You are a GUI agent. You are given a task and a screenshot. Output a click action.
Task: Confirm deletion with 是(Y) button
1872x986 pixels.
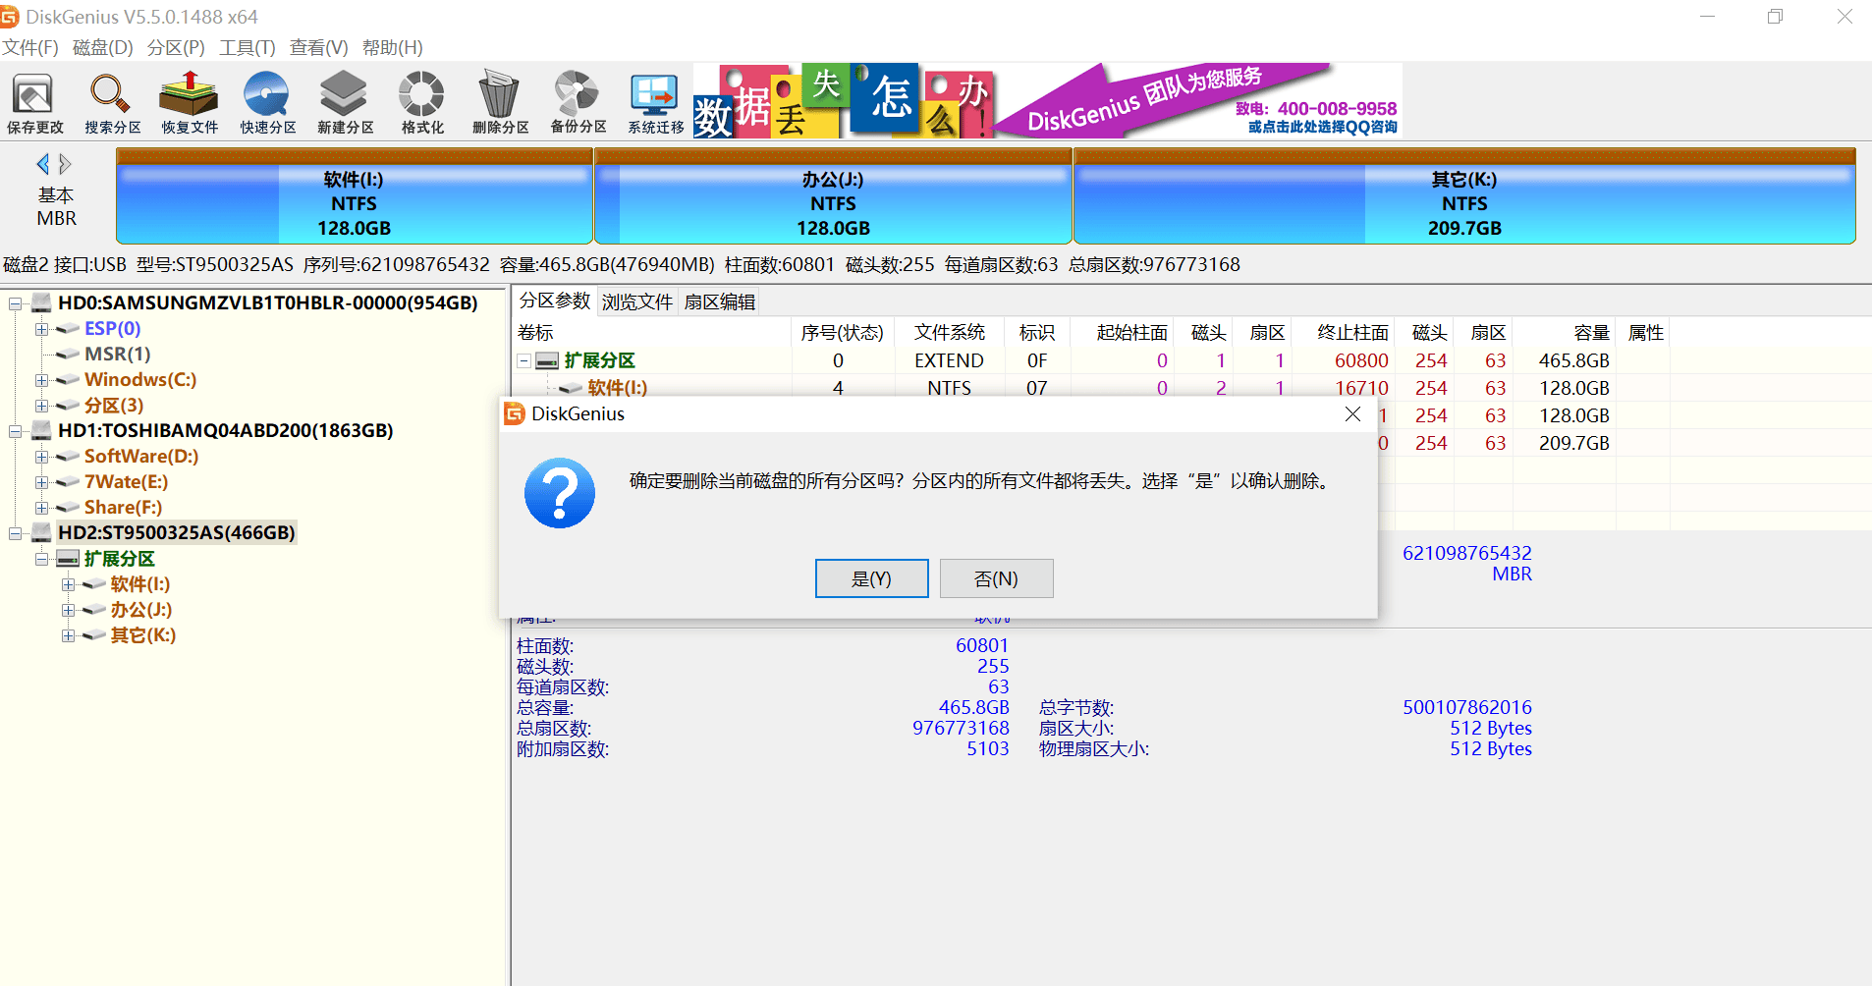point(871,578)
